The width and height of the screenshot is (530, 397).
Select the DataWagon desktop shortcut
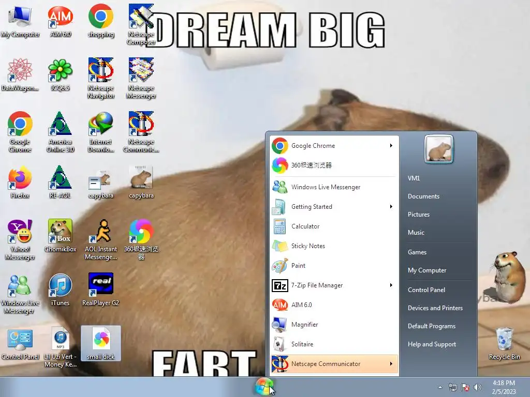click(x=20, y=74)
